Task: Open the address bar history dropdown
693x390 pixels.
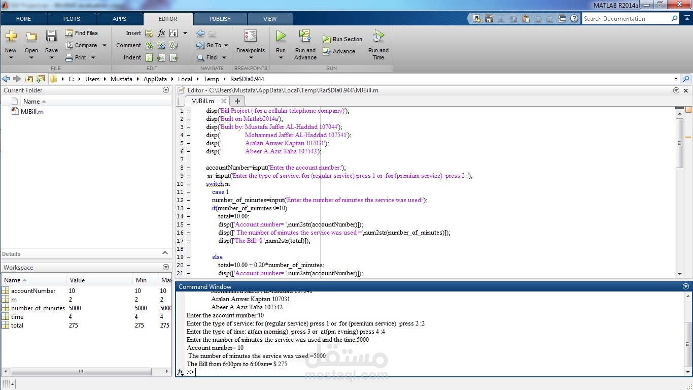Action: [x=676, y=79]
